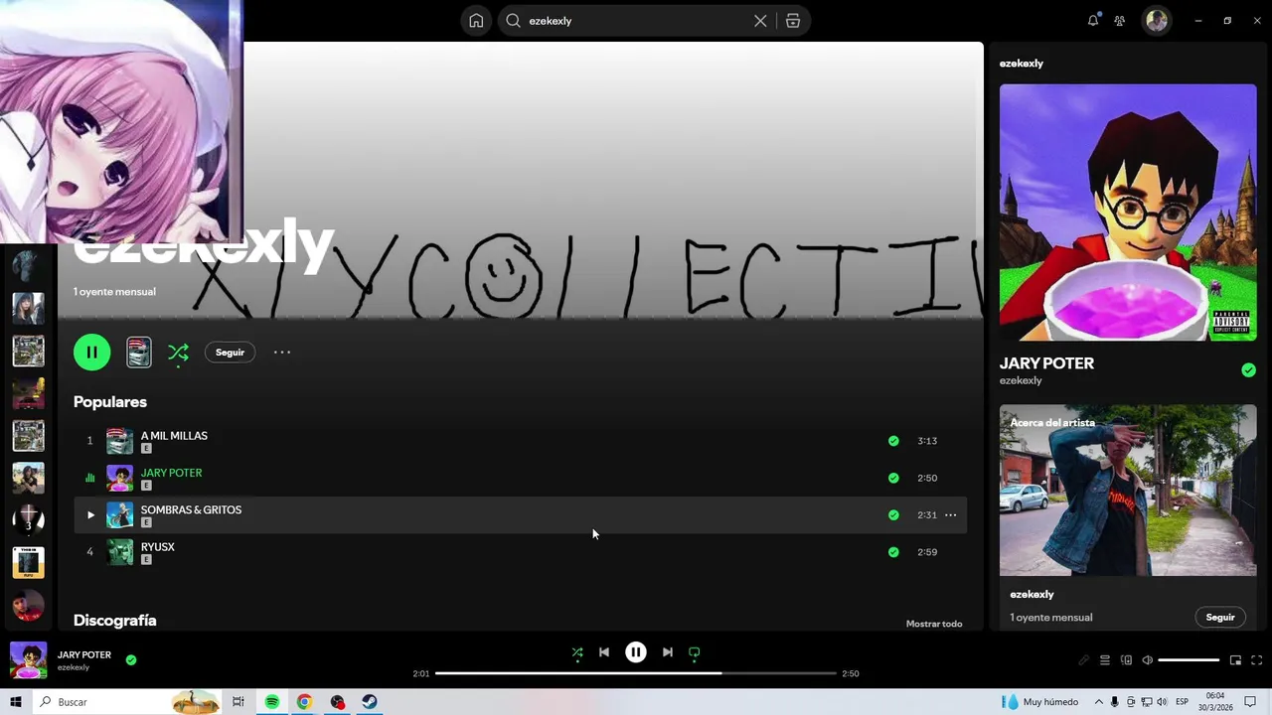Adjust the Spotify volume slider

point(1189,660)
